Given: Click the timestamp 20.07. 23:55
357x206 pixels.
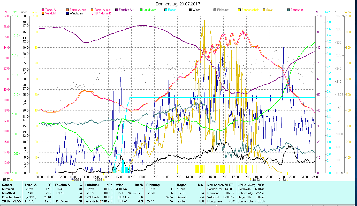Looking at the screenshot, I should coord(12,201).
